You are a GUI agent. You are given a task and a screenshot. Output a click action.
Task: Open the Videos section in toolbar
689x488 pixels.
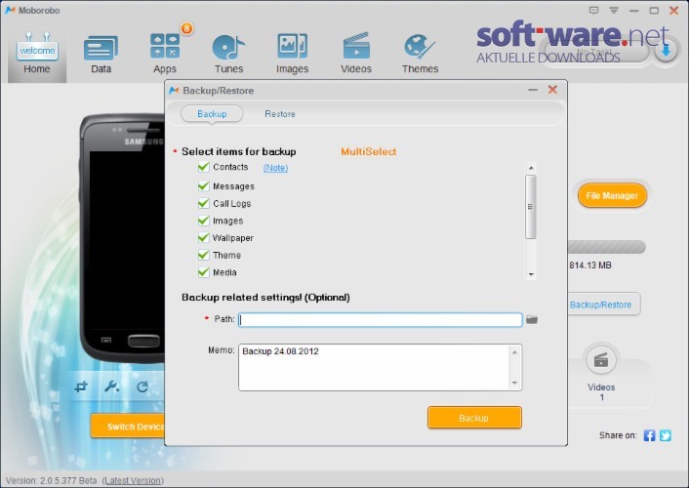coord(356,54)
